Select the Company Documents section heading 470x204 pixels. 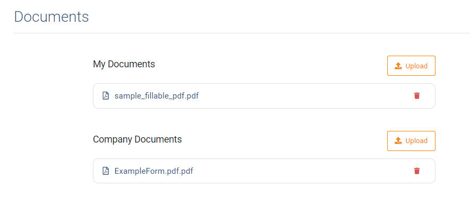click(x=138, y=139)
